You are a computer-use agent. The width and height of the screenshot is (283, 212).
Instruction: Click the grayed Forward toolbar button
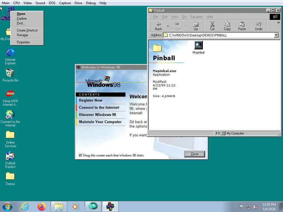pos(177,26)
